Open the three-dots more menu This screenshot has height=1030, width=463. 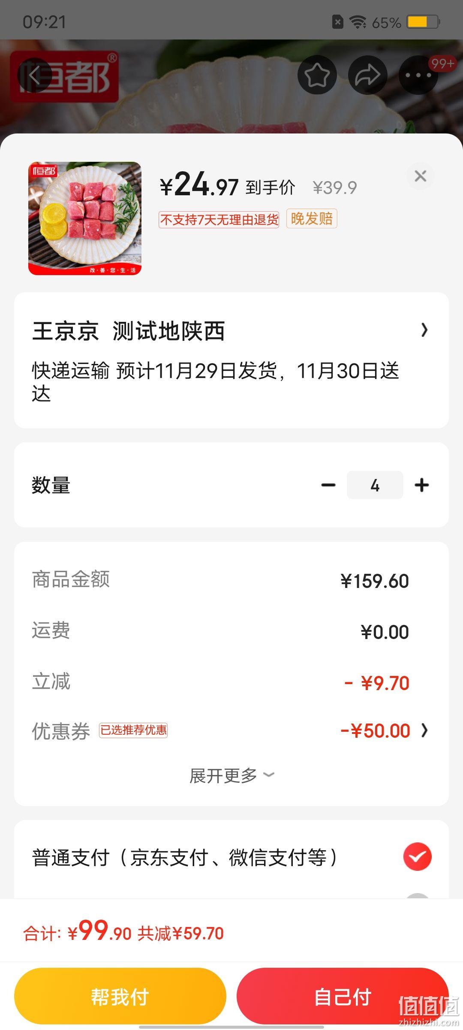tap(418, 75)
